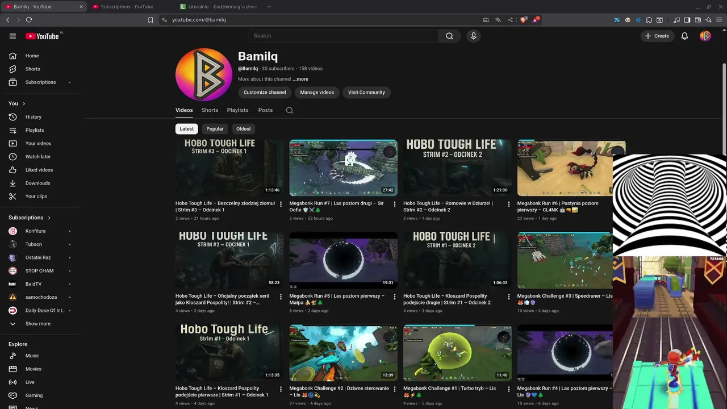Open options for Megabonk Challenge #2 video

coord(395,389)
